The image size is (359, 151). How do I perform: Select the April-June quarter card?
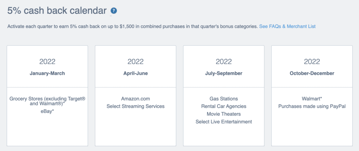pyautogui.click(x=136, y=96)
